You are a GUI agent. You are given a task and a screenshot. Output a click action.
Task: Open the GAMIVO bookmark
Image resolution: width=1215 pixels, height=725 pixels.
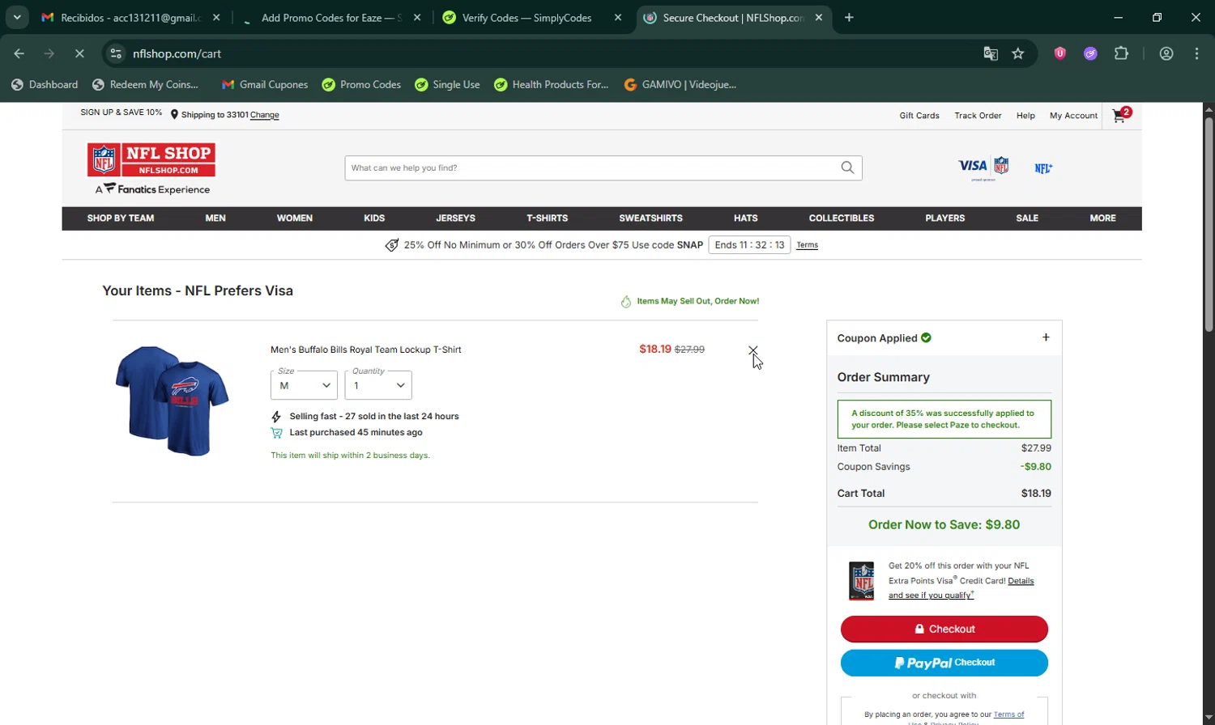pyautogui.click(x=680, y=84)
